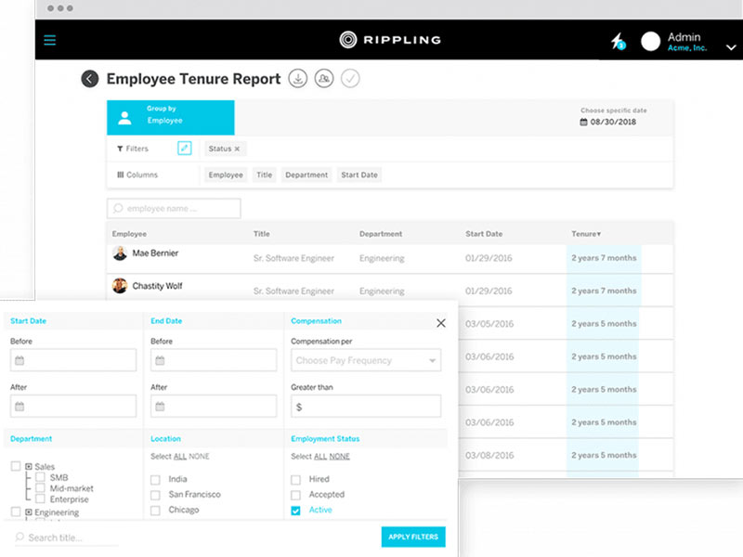The height and width of the screenshot is (557, 743).
Task: Open End Date After calendar field
Action: 214,407
